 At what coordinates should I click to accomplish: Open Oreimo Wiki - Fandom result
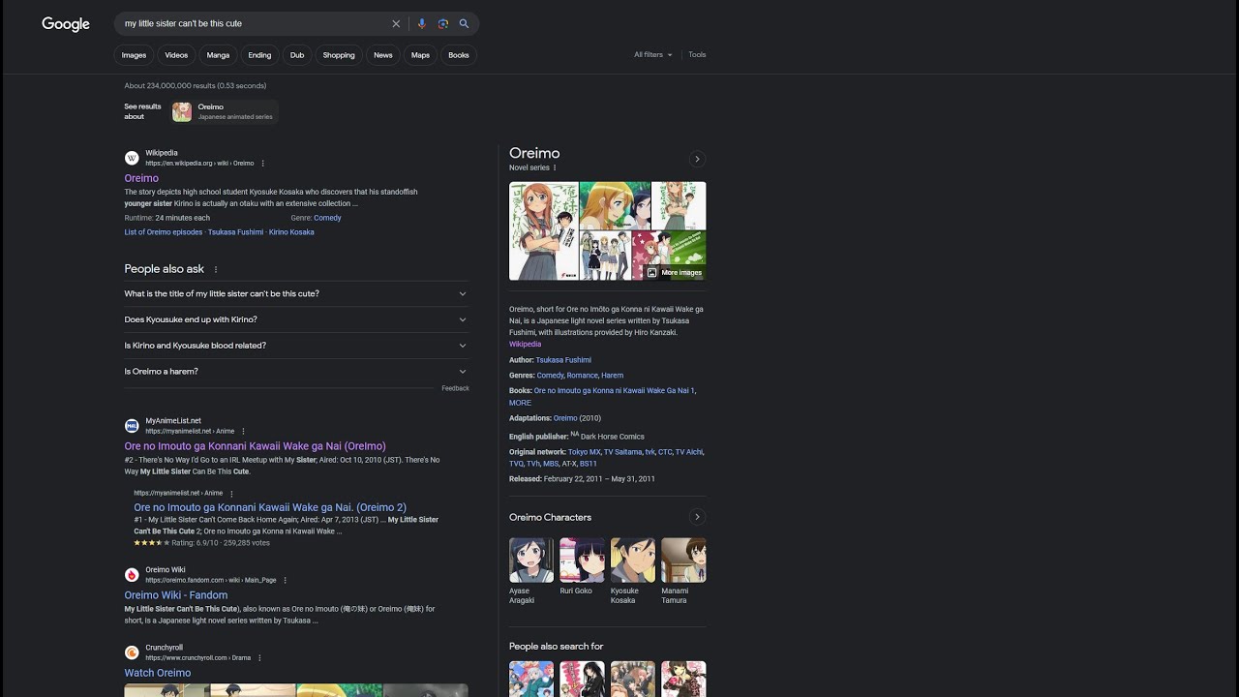point(176,595)
